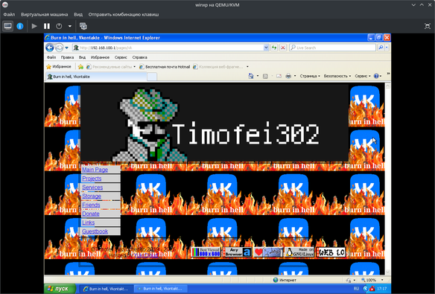Click the QEMU Shut down power icon
Screen dimensions: 435x294
59,26
